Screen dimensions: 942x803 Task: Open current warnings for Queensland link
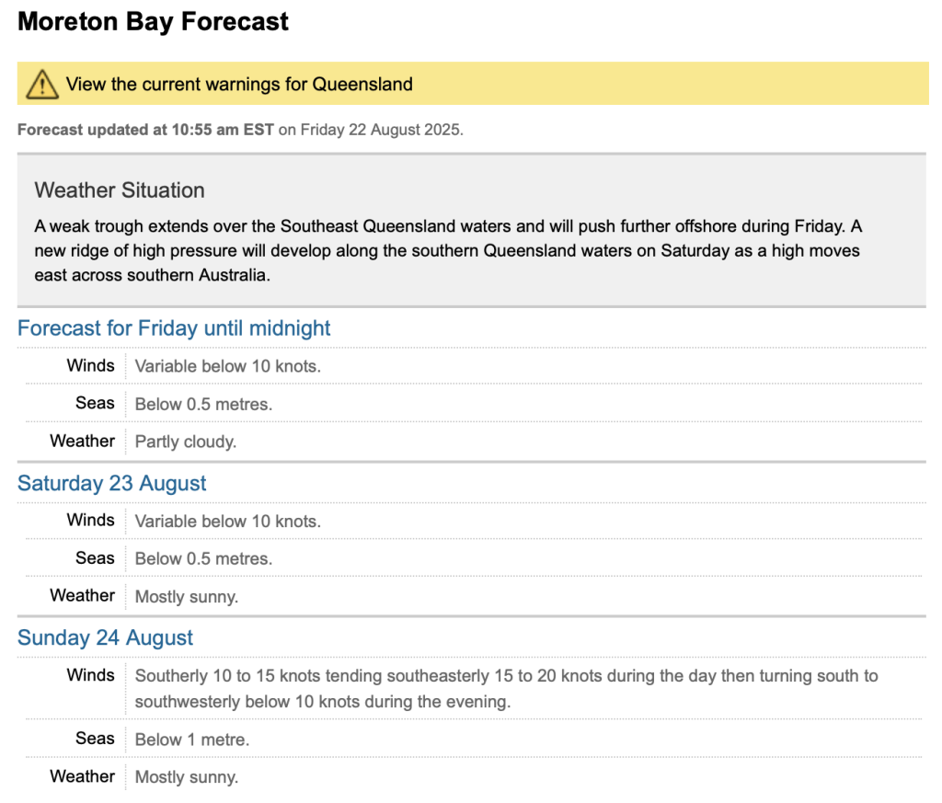click(x=239, y=85)
